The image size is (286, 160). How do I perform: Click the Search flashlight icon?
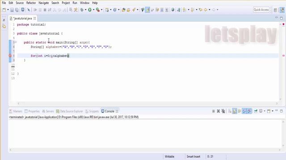(x=134, y=10)
